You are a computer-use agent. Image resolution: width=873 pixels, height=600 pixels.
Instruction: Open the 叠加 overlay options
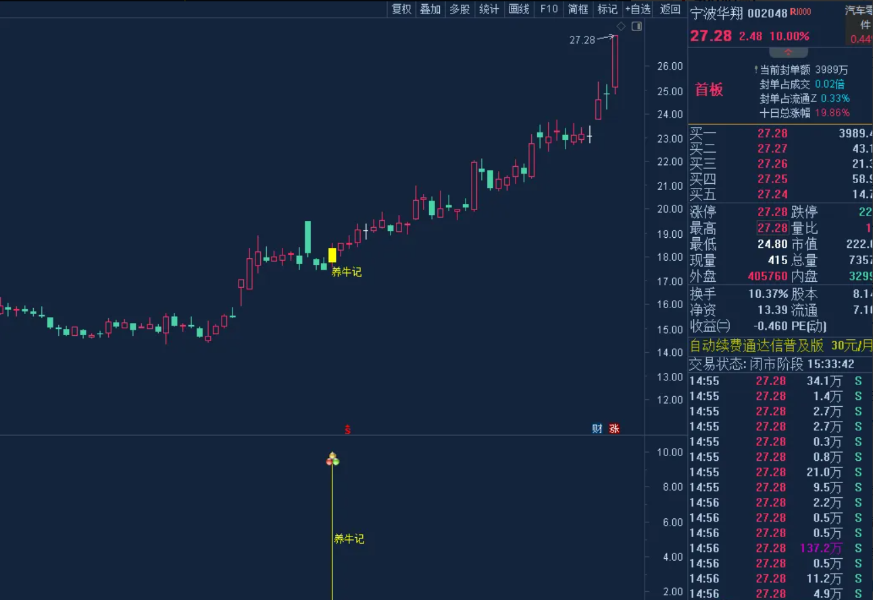pos(430,9)
